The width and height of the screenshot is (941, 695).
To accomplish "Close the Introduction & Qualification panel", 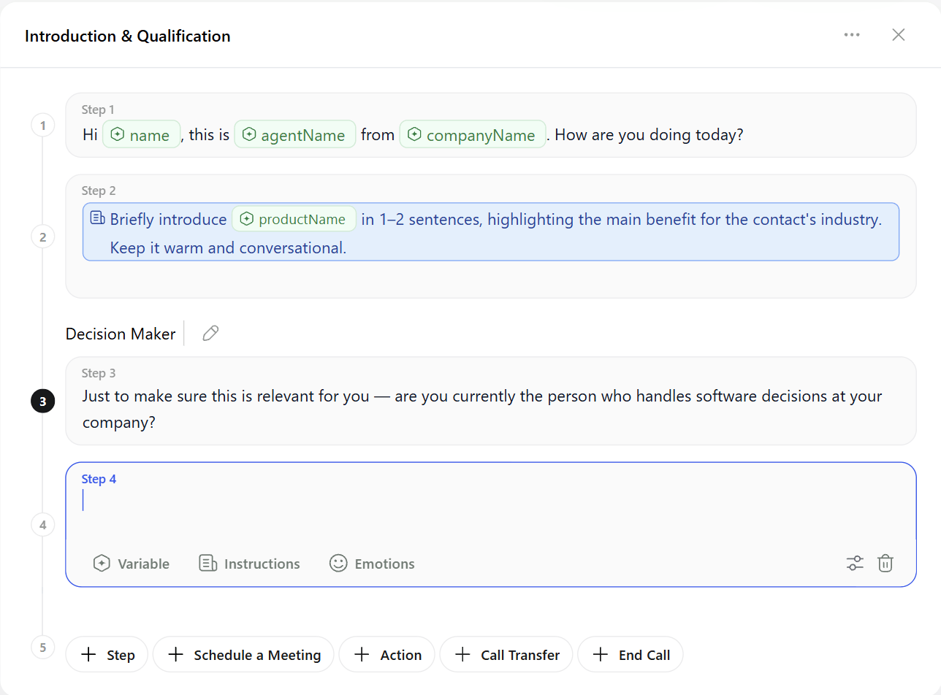I will [899, 35].
